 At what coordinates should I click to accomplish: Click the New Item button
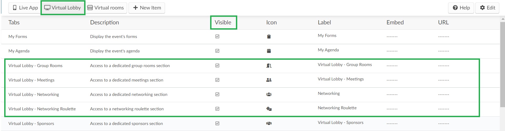point(147,8)
